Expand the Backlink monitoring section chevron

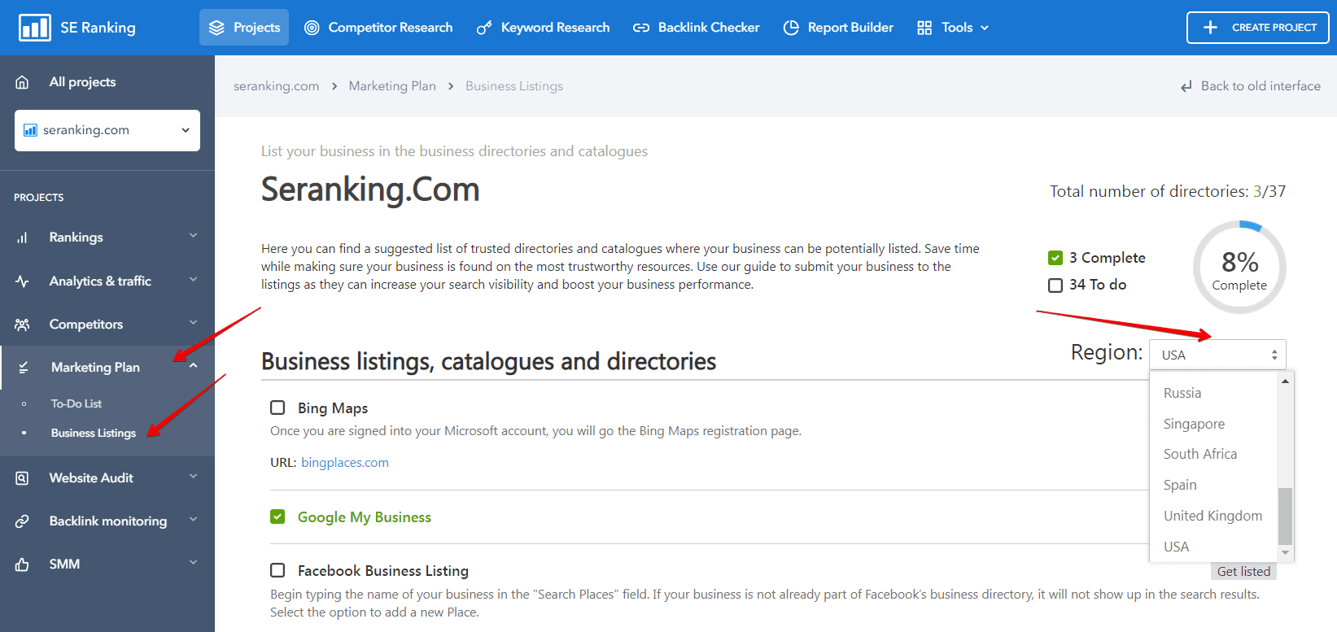coord(194,520)
